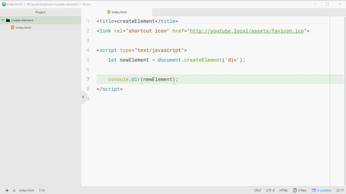The height and width of the screenshot is (194, 346).
Task: Click the Atom logo in the title bar
Action: [4, 4]
